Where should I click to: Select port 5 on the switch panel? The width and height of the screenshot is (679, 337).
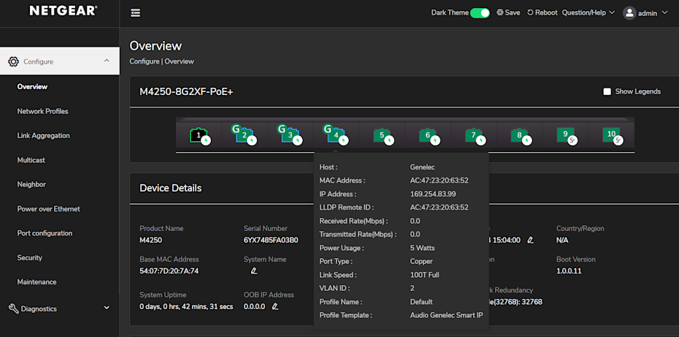[x=382, y=135]
